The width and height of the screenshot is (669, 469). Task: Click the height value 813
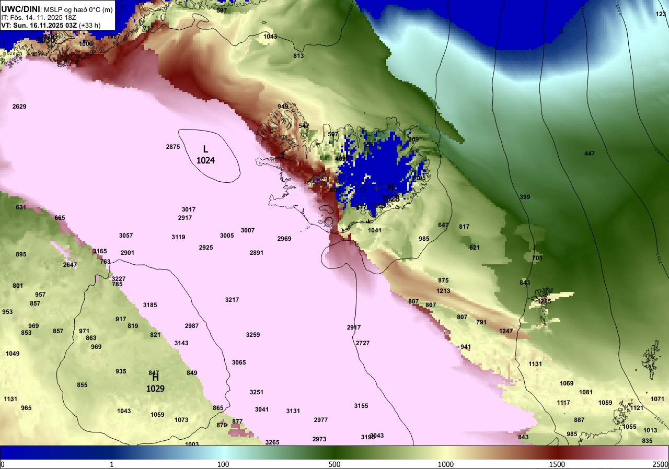(x=298, y=56)
